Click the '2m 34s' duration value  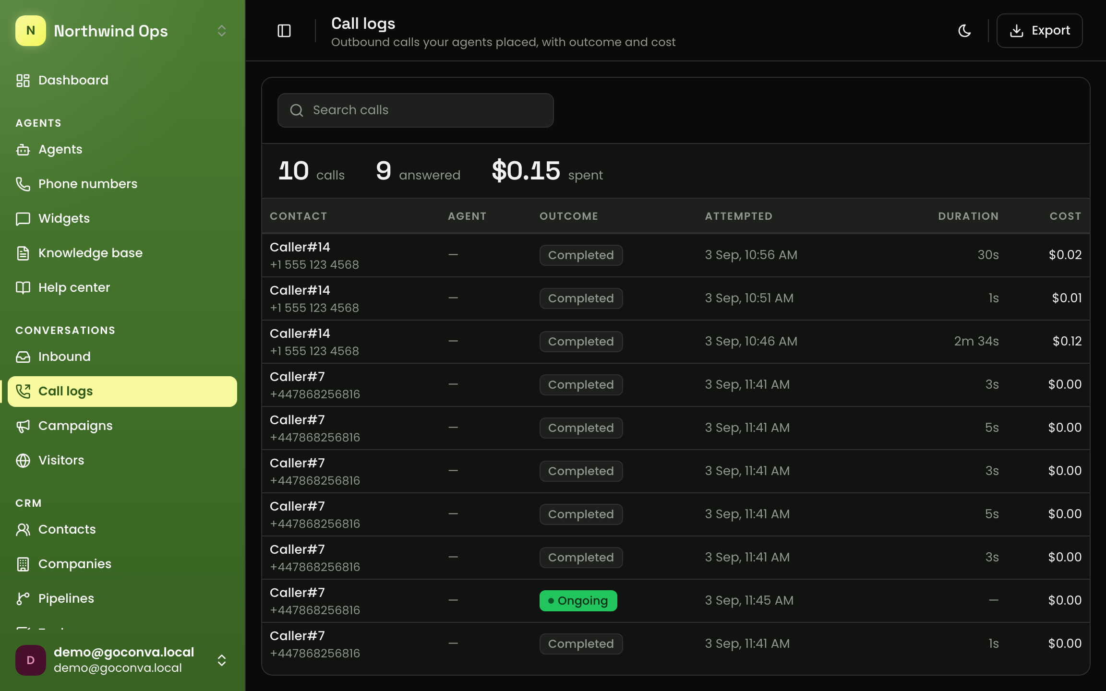[976, 341]
